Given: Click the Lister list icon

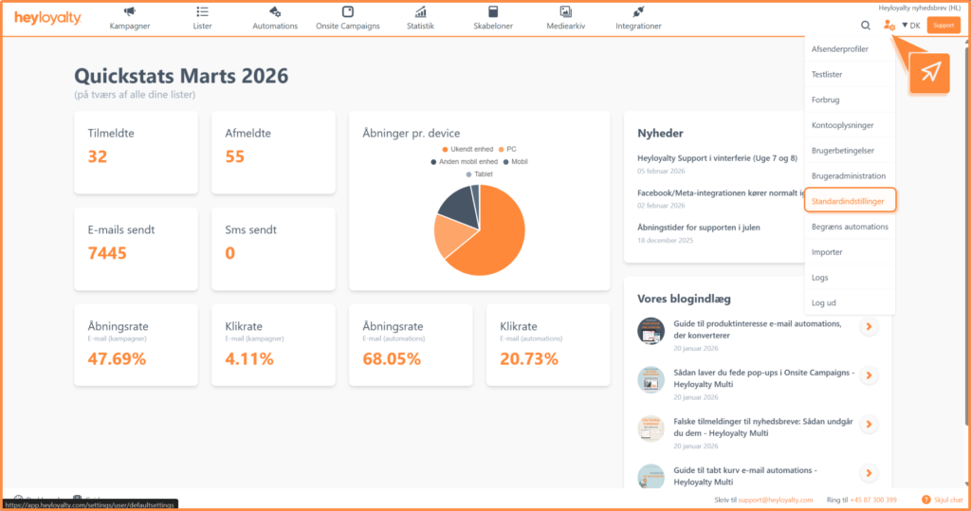Looking at the screenshot, I should [x=202, y=12].
